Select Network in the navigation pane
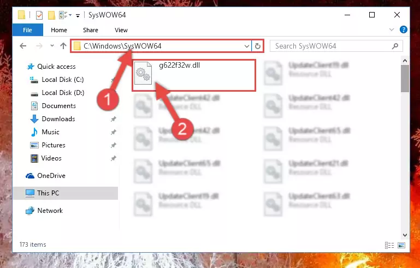The height and width of the screenshot is (268, 420). click(x=50, y=211)
